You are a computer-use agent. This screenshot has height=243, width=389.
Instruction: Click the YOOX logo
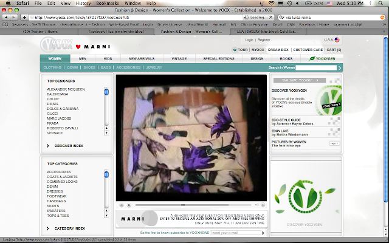pyautogui.click(x=57, y=44)
